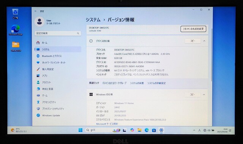This screenshot has width=243, height=144.
Task: Open Copilot from the taskbar
Action: [132, 130]
